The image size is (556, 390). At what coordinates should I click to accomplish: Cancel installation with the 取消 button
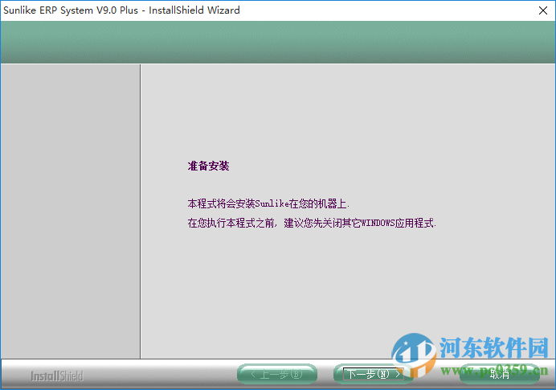click(499, 374)
